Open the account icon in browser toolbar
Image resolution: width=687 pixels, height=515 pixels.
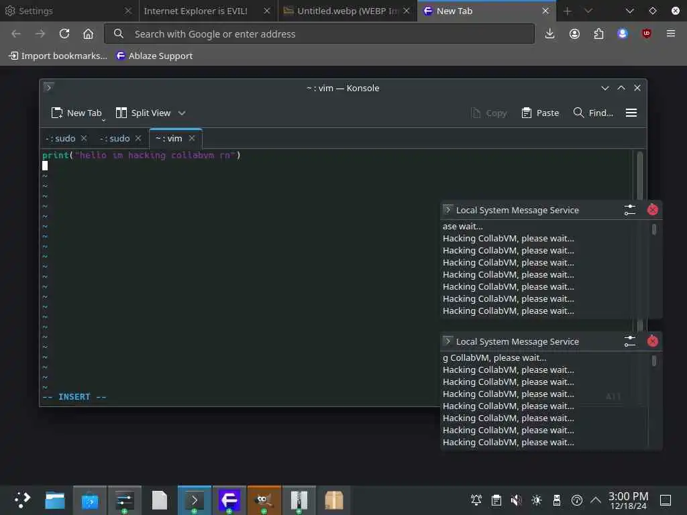(x=574, y=34)
